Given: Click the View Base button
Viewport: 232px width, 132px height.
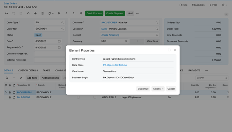Looking at the screenshot, I should (x=152, y=41).
